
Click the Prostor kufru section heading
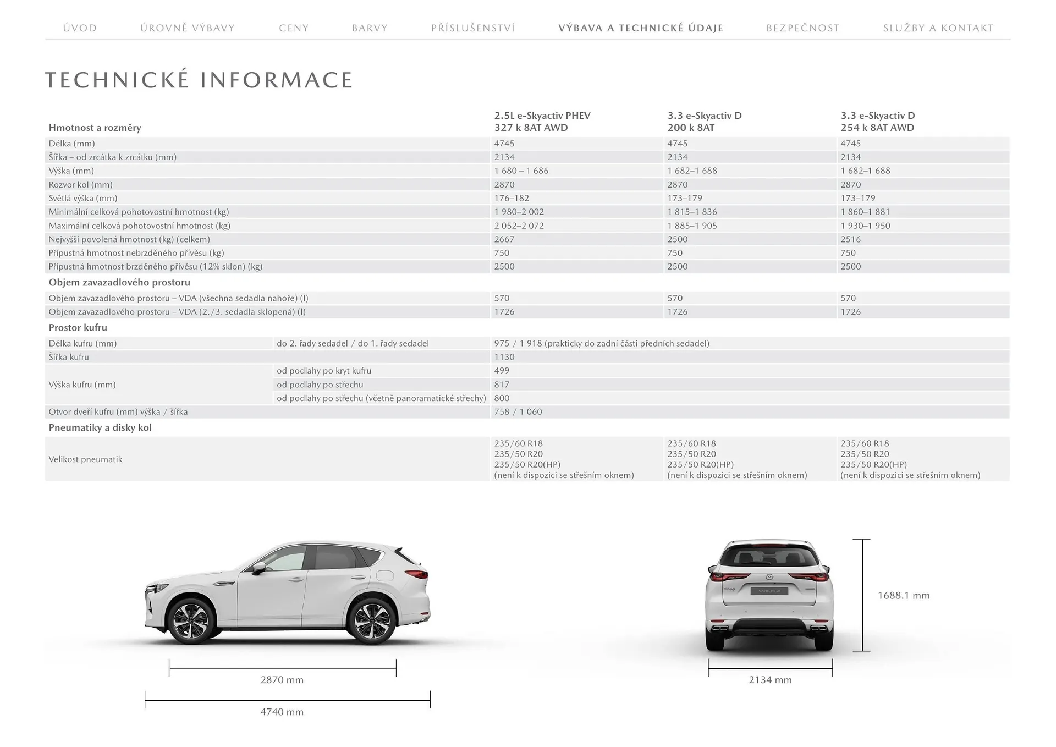coord(78,327)
